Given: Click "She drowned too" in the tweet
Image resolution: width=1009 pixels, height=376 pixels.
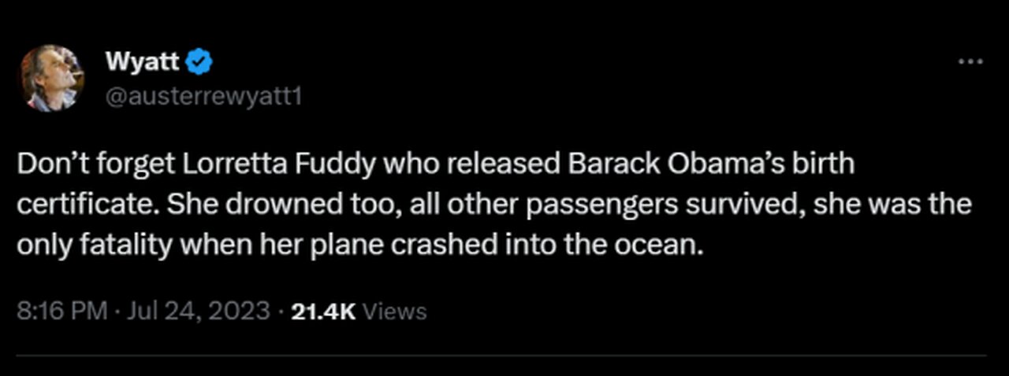Looking at the screenshot, I should click(231, 205).
